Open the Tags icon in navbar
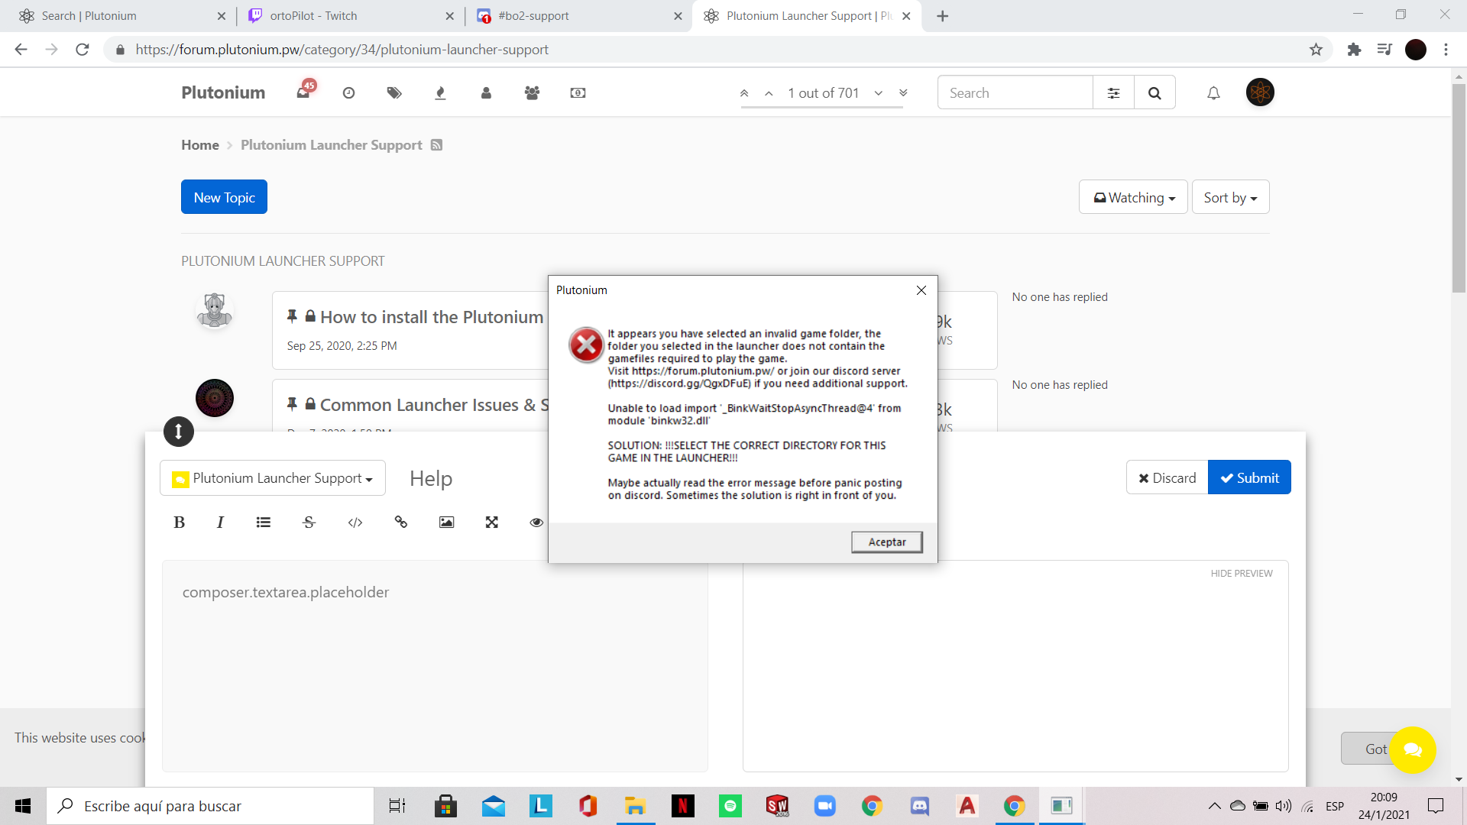Screen dimensions: 1467x825 pyautogui.click(x=394, y=93)
